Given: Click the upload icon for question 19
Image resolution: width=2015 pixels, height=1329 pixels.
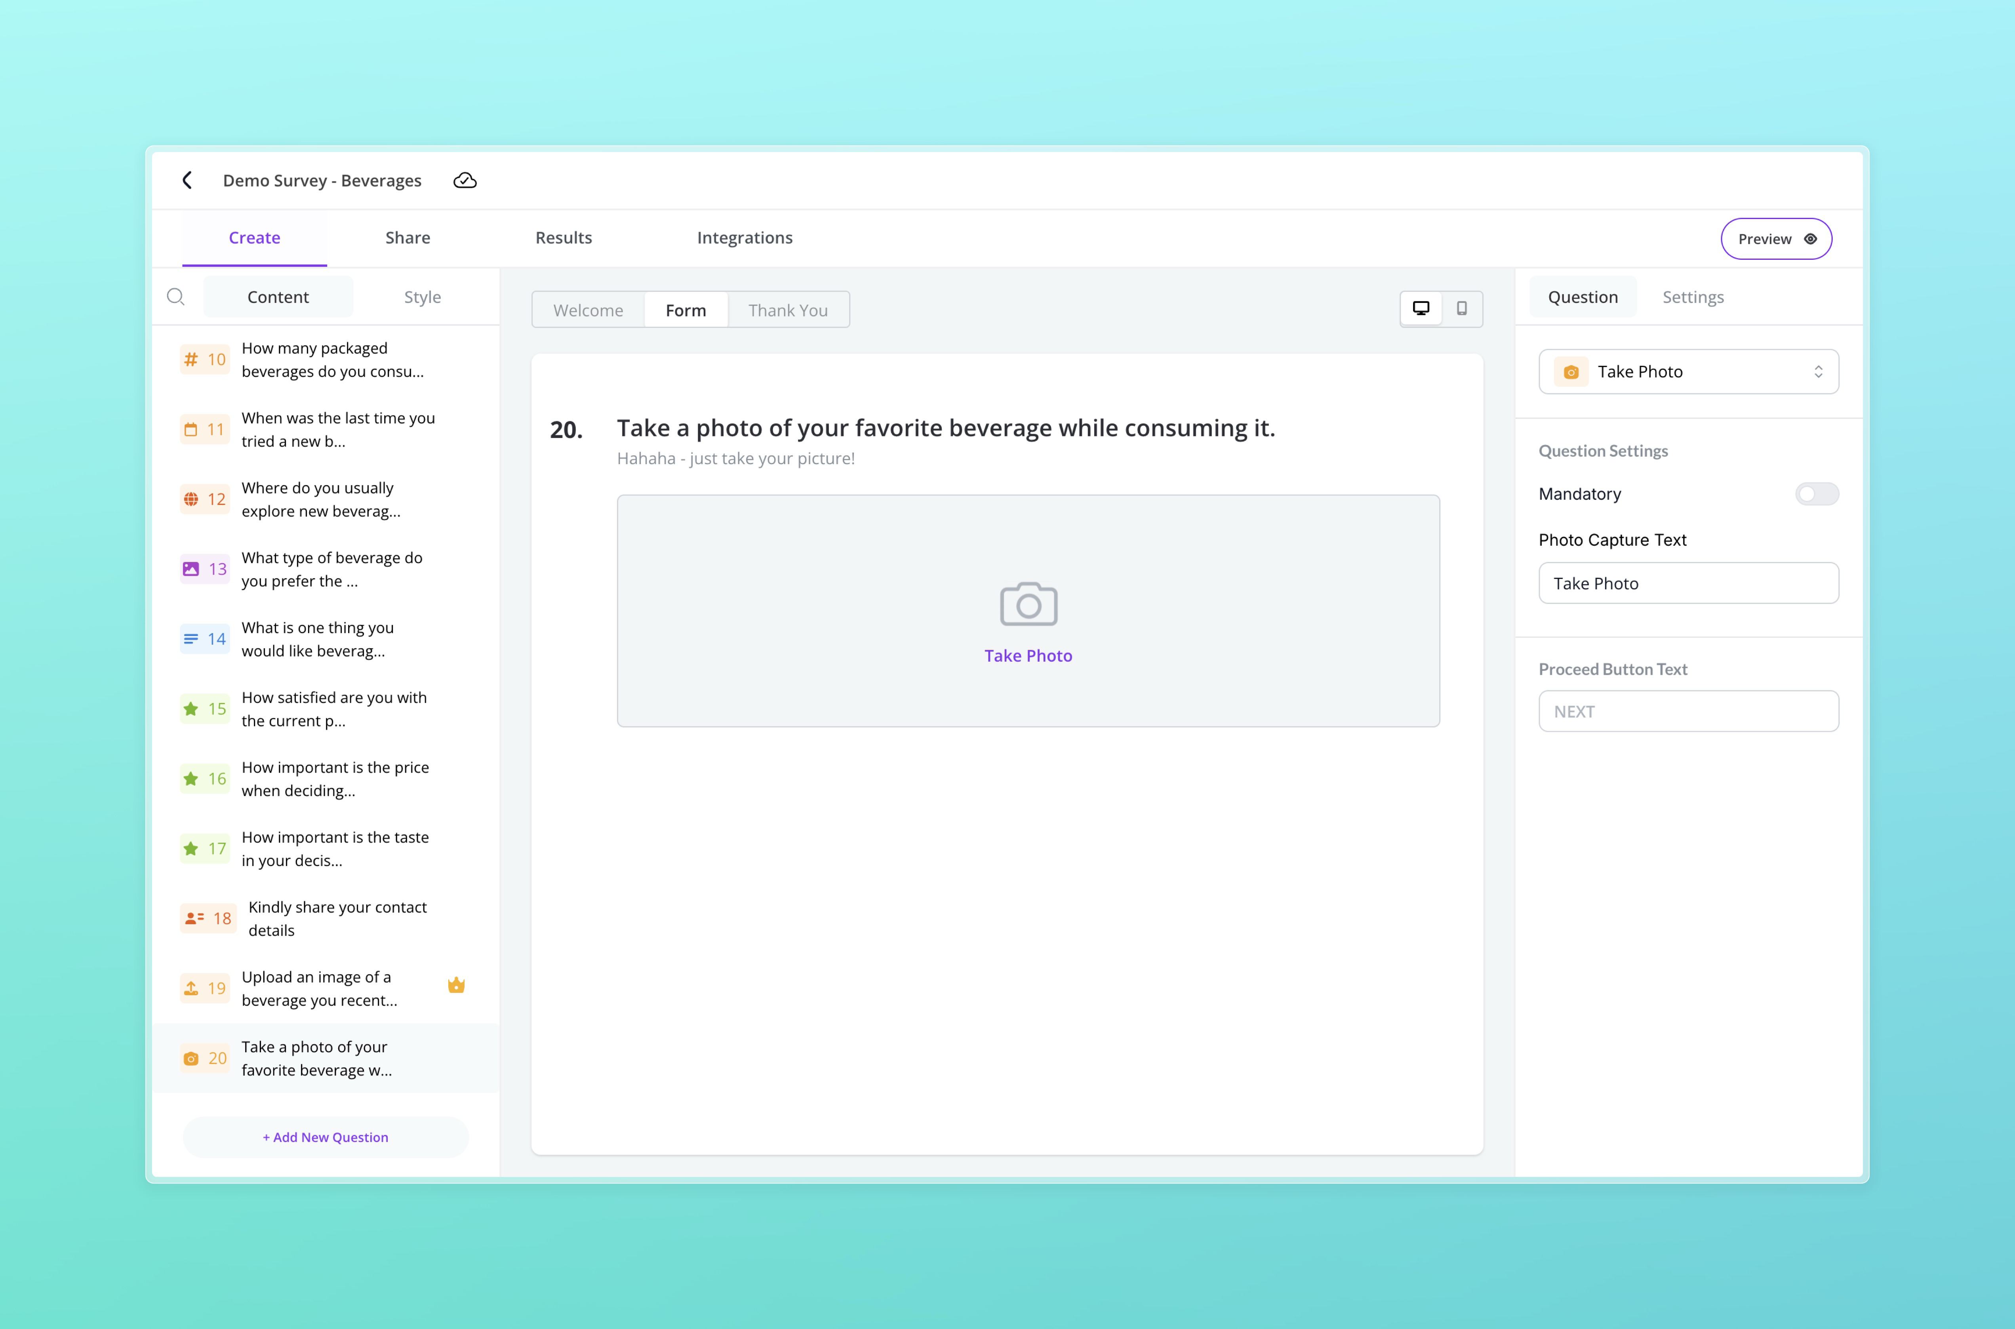Looking at the screenshot, I should coord(191,988).
